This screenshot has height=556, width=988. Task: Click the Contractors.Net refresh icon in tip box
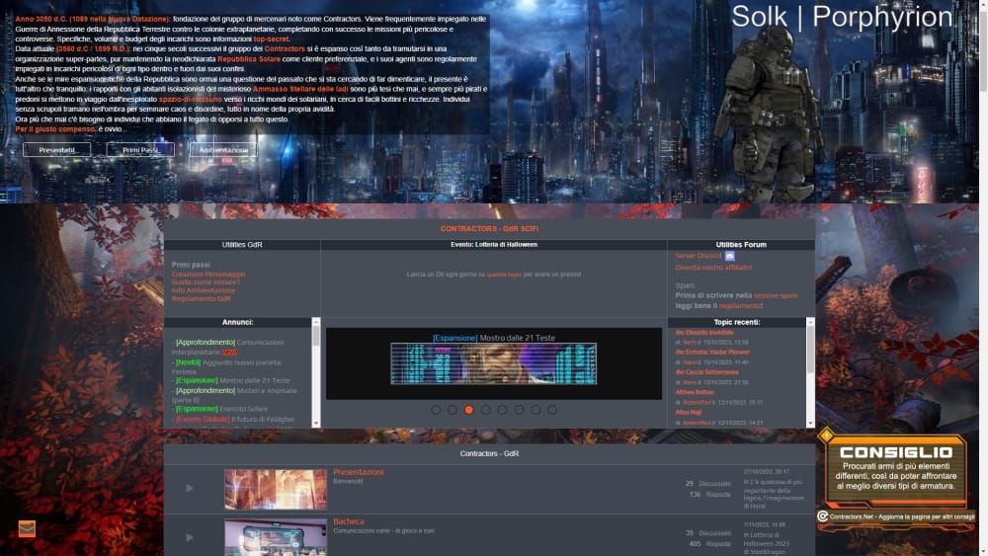point(823,516)
